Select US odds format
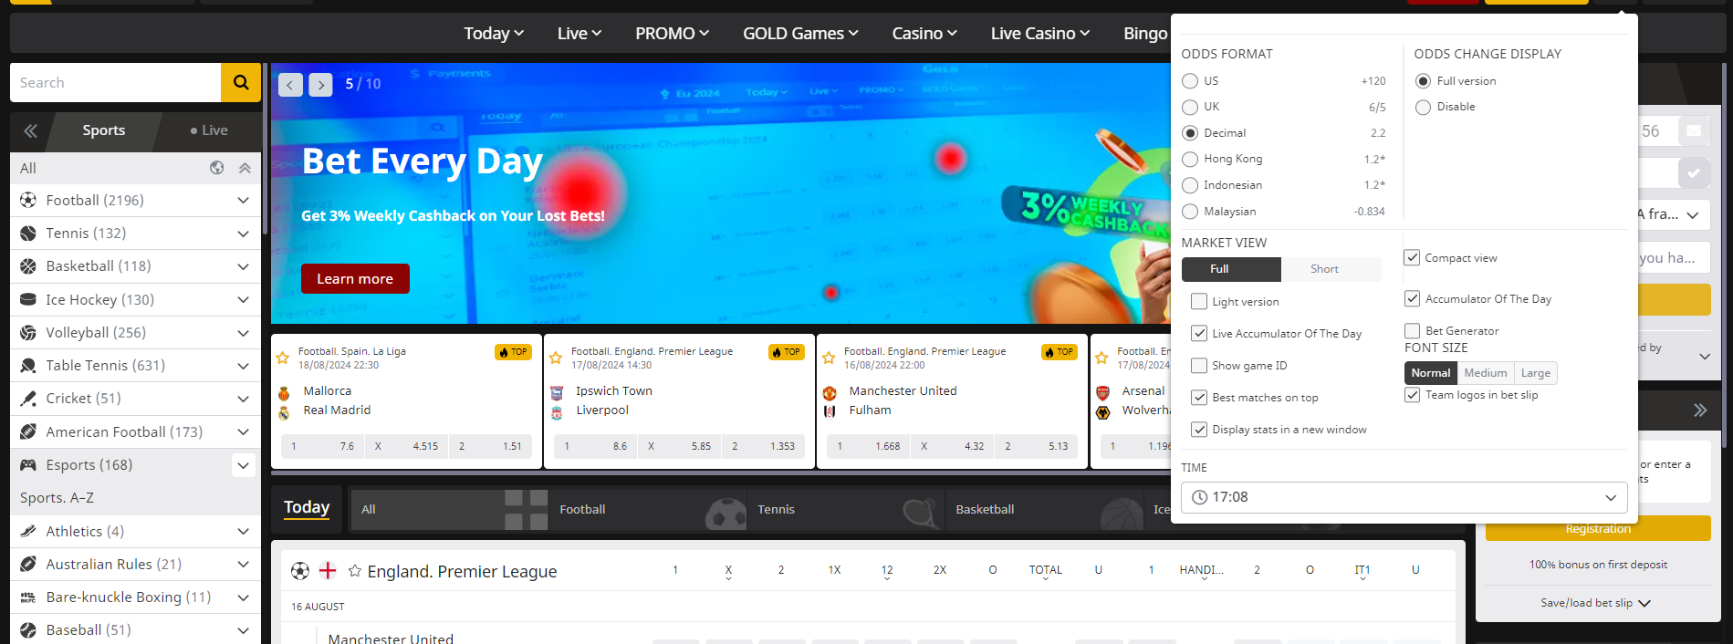The height and width of the screenshot is (644, 1733). (x=1190, y=81)
